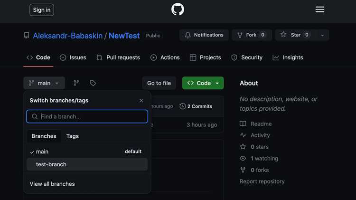Switch to the Code tab
Image resolution: width=356 pixels, height=200 pixels.
(x=38, y=57)
